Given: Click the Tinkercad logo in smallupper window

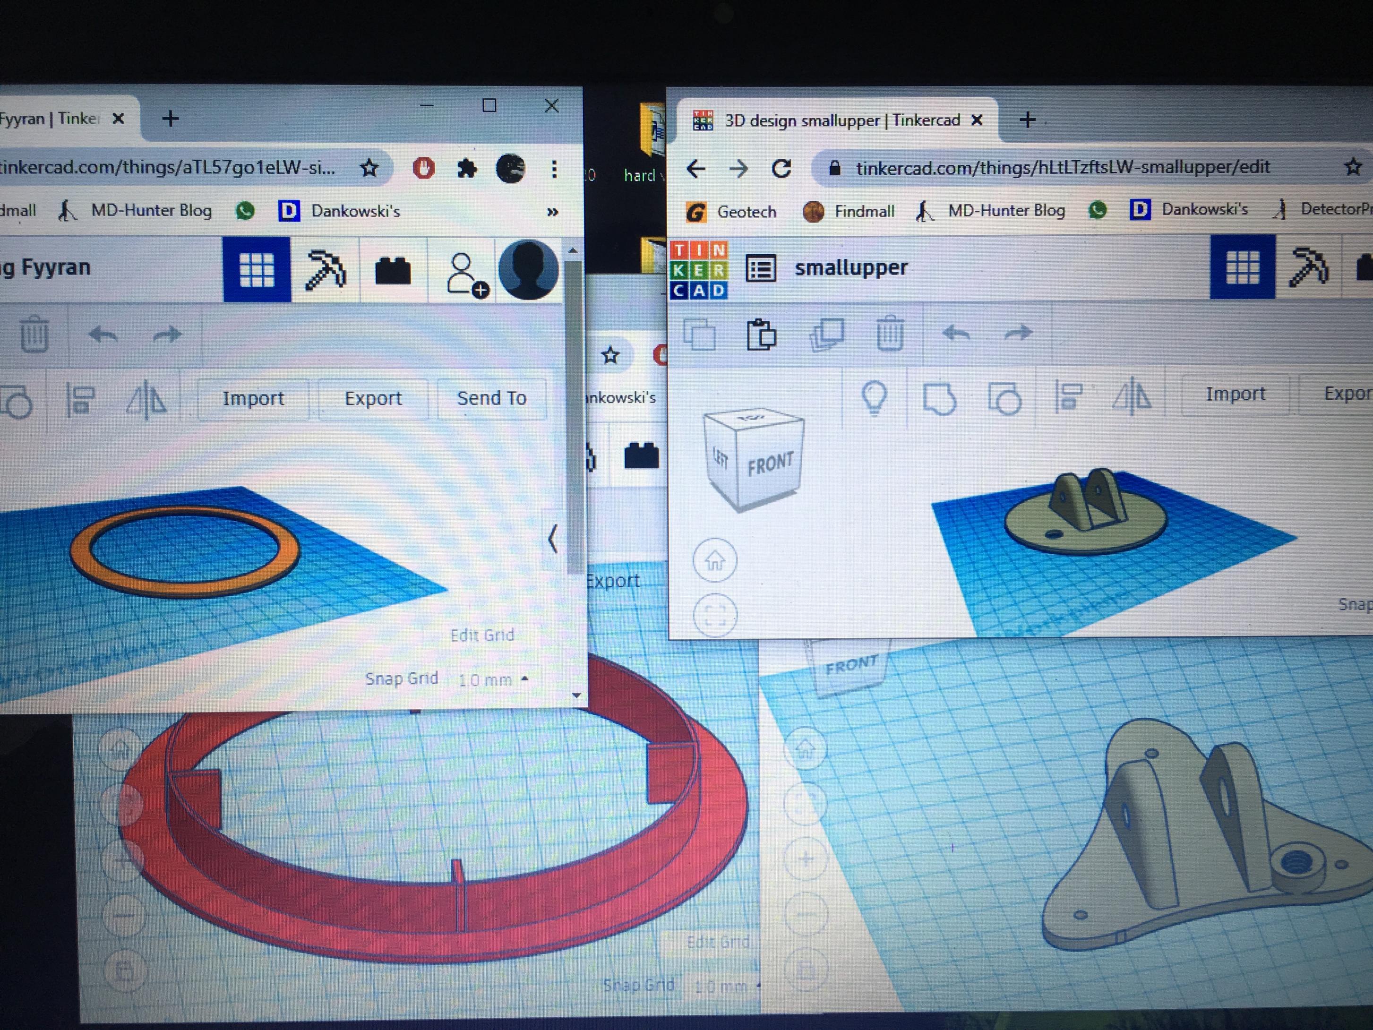Looking at the screenshot, I should [x=699, y=270].
